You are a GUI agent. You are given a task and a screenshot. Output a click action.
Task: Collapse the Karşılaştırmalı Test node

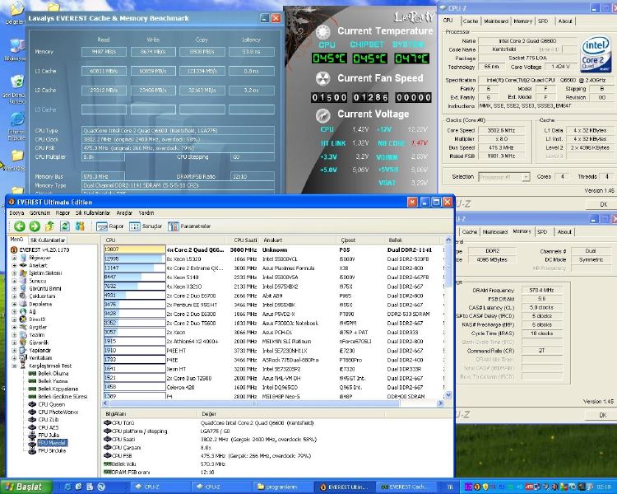point(14,366)
